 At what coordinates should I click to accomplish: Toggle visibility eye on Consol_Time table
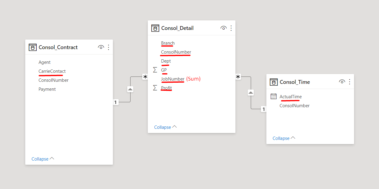coord(342,82)
